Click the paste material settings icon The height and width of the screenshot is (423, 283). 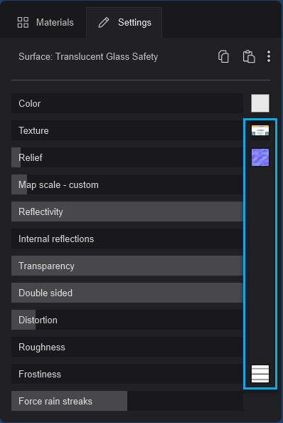(x=249, y=57)
